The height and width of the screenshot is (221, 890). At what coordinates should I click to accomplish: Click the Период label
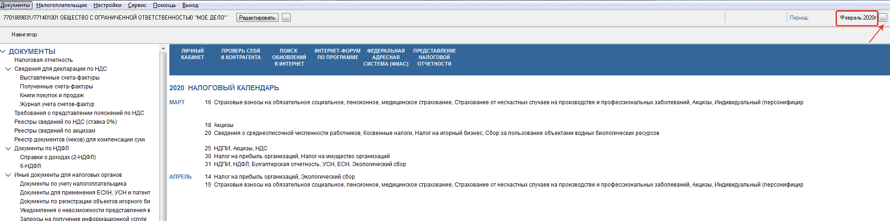[x=799, y=18]
